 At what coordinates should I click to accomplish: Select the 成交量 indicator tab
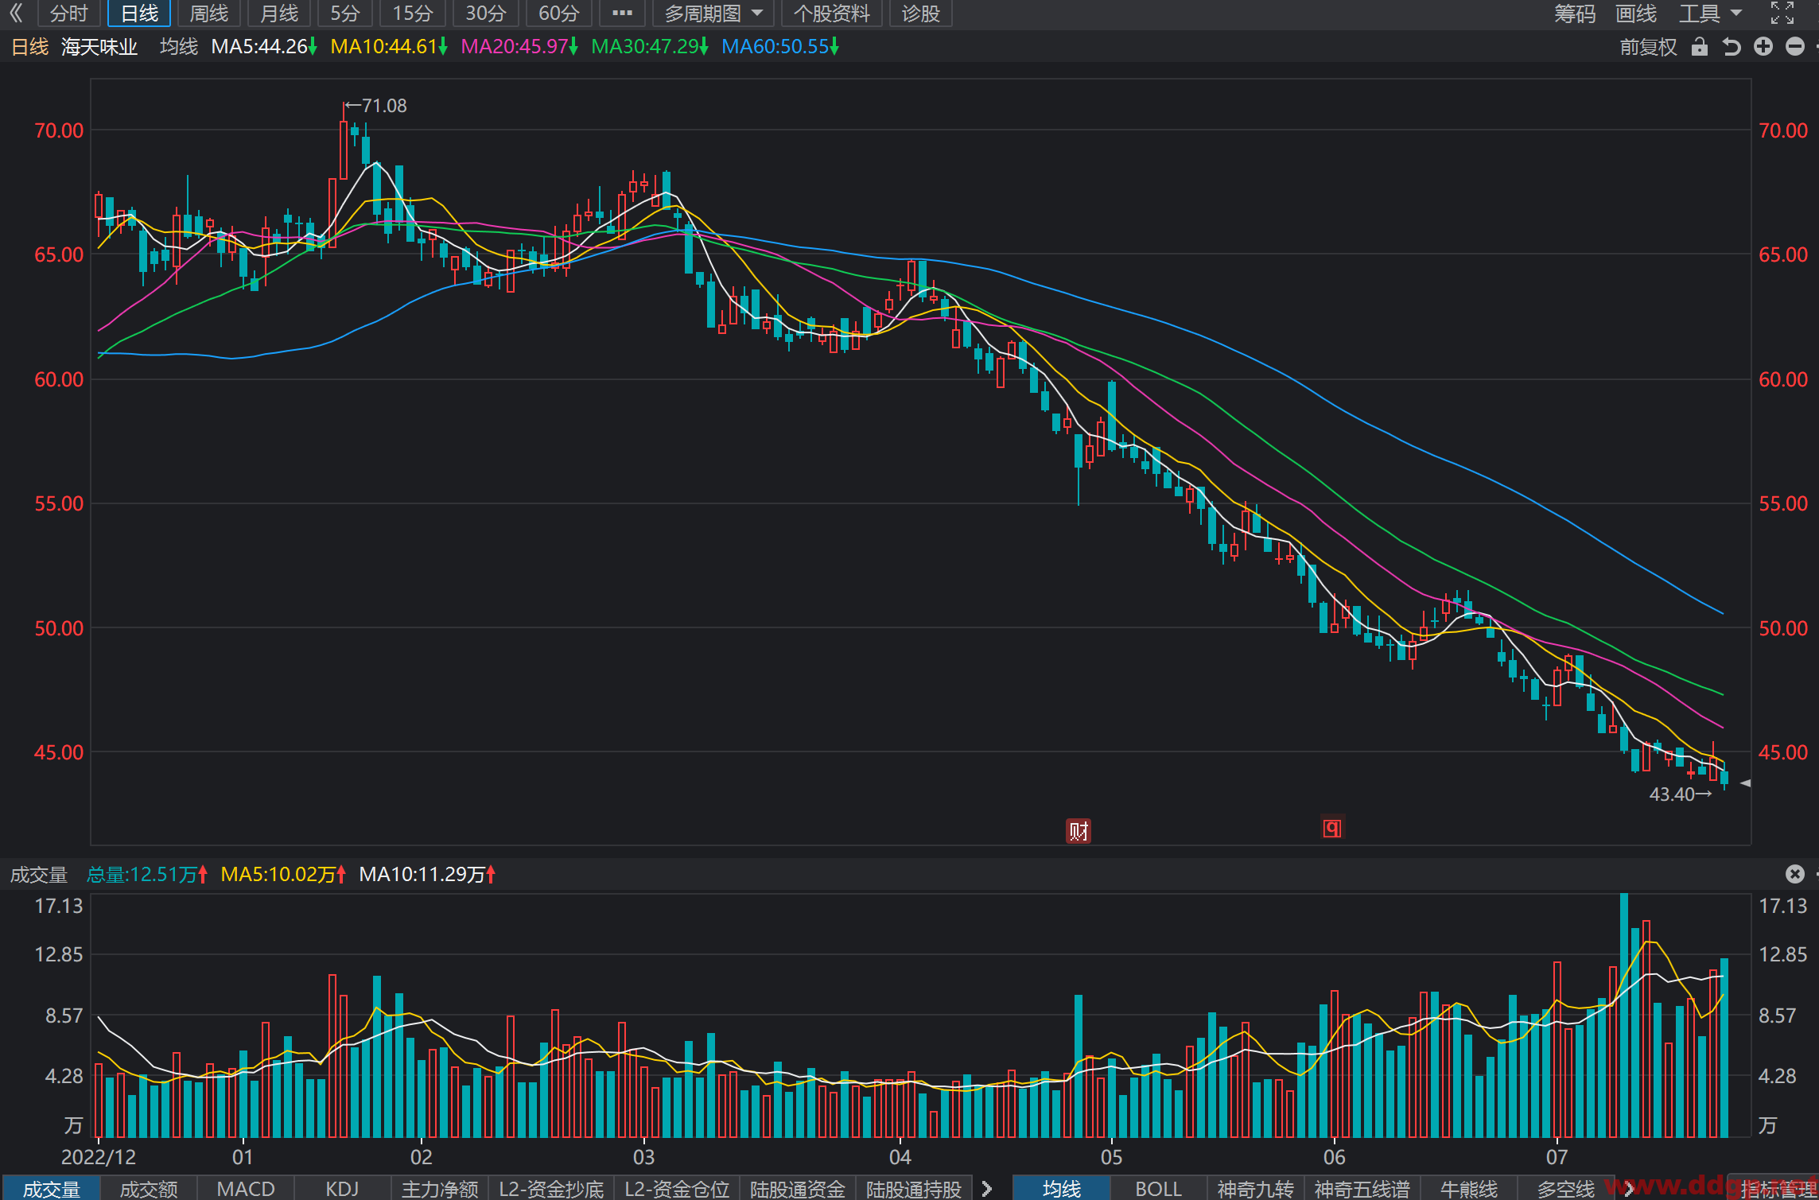click(x=51, y=1188)
